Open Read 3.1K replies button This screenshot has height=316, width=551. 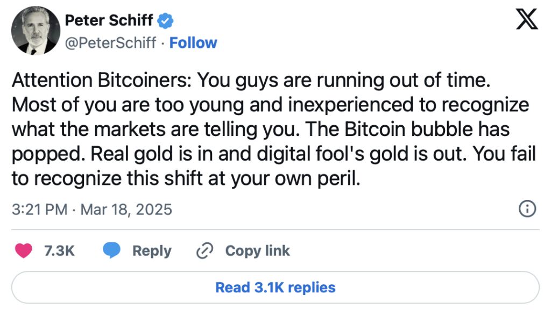pyautogui.click(x=275, y=288)
